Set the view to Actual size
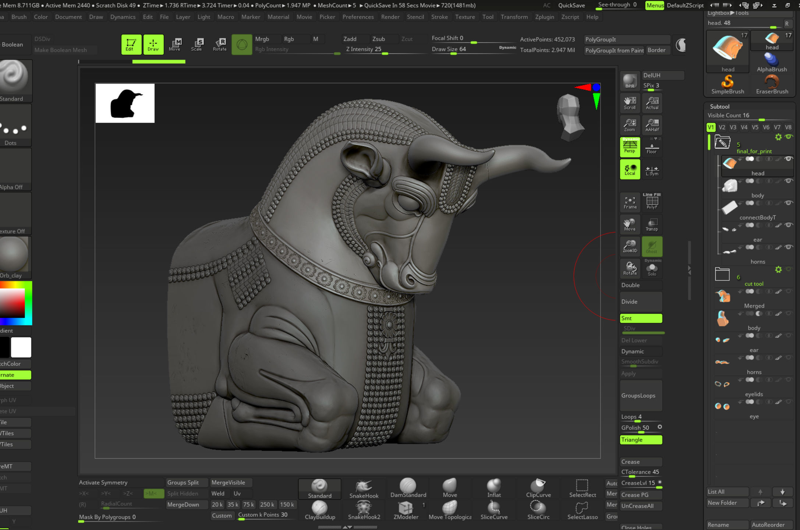This screenshot has width=800, height=530. tap(652, 103)
